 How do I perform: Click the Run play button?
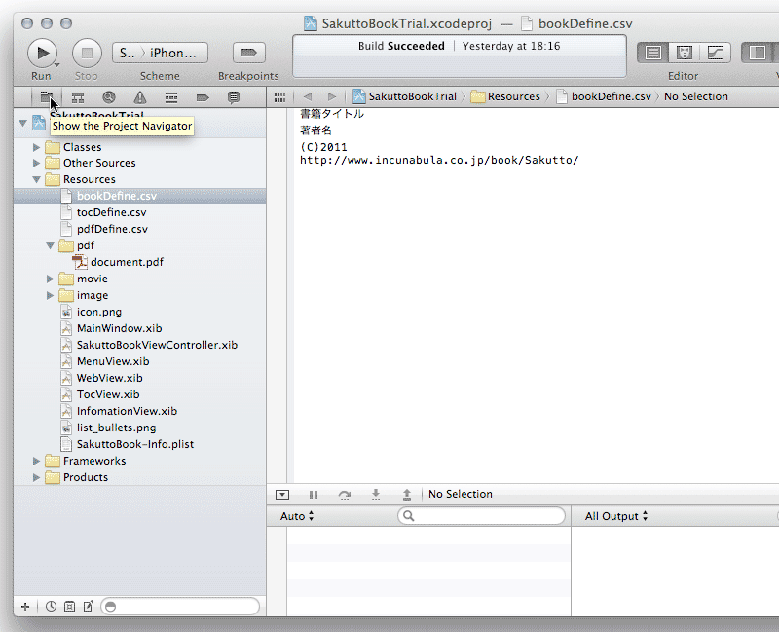(x=42, y=53)
